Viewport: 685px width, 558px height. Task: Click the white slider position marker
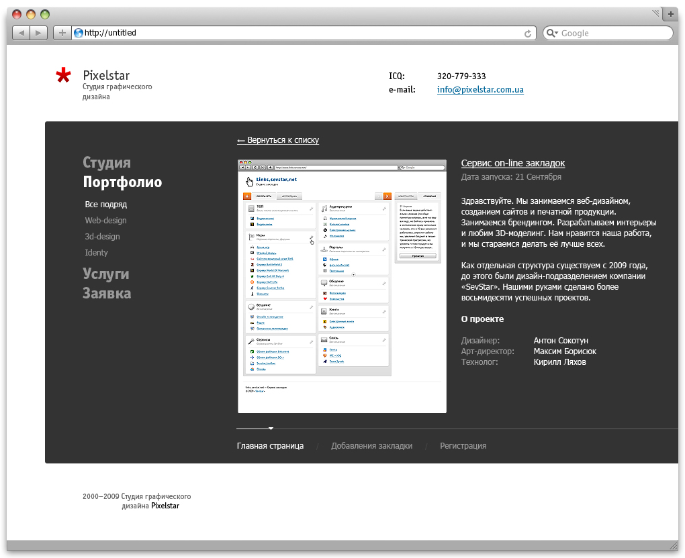pos(271,429)
